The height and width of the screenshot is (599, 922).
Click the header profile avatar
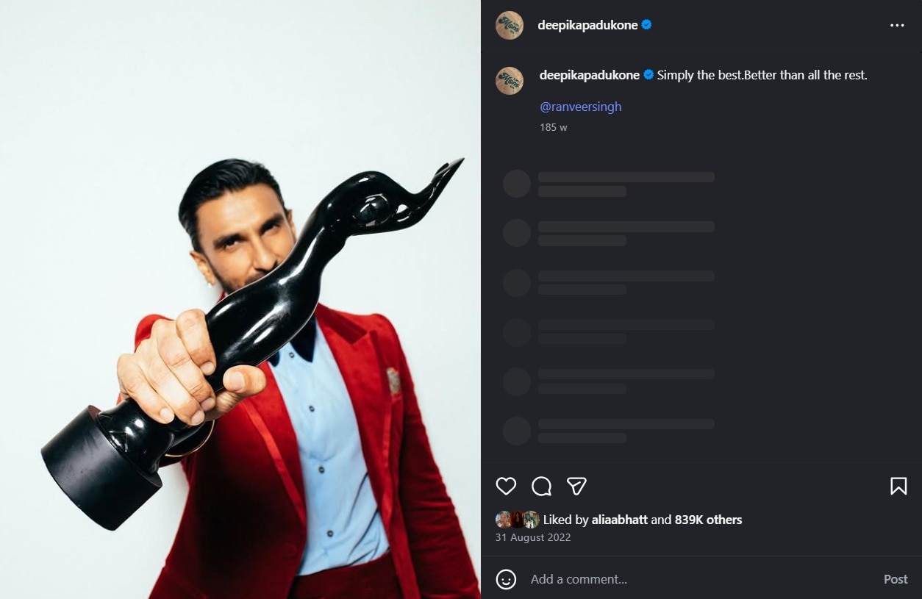point(510,25)
